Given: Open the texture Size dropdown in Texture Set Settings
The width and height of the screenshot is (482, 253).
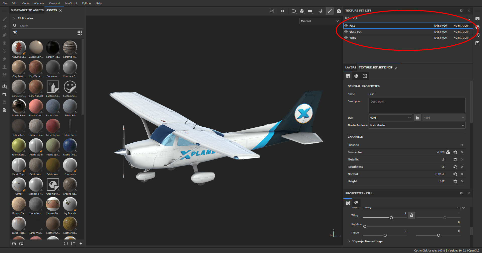Looking at the screenshot, I should 390,118.
